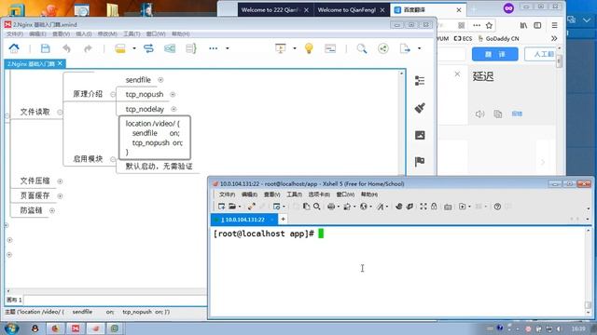
Task: Click the boundary icon in XMind toolbar
Action: click(170, 48)
